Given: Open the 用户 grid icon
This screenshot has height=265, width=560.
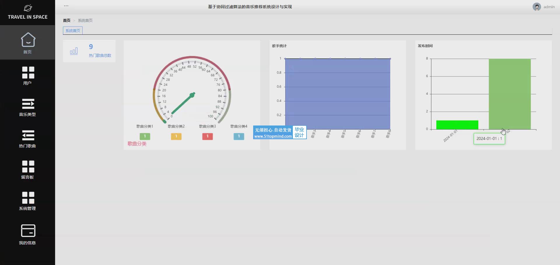Looking at the screenshot, I should [x=28, y=72].
